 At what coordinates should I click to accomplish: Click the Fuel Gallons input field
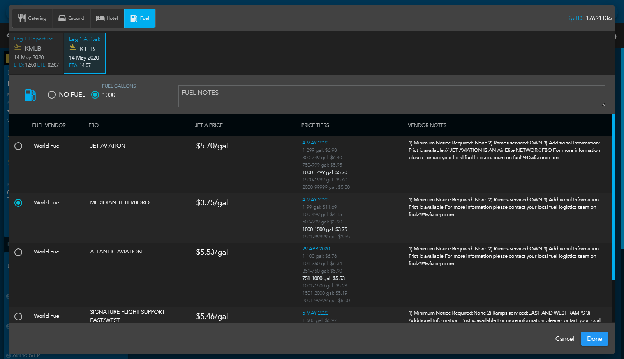coord(137,95)
